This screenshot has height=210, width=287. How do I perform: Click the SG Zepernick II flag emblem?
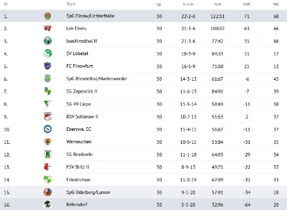coord(48,91)
